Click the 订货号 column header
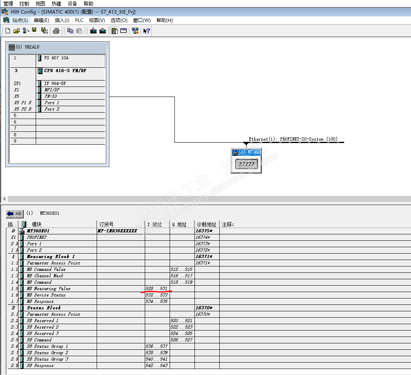Image resolution: width=411 pixels, height=375 pixels. (121, 224)
